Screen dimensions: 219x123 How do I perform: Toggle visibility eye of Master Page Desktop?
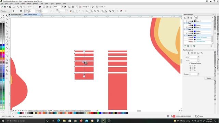pos(189,40)
